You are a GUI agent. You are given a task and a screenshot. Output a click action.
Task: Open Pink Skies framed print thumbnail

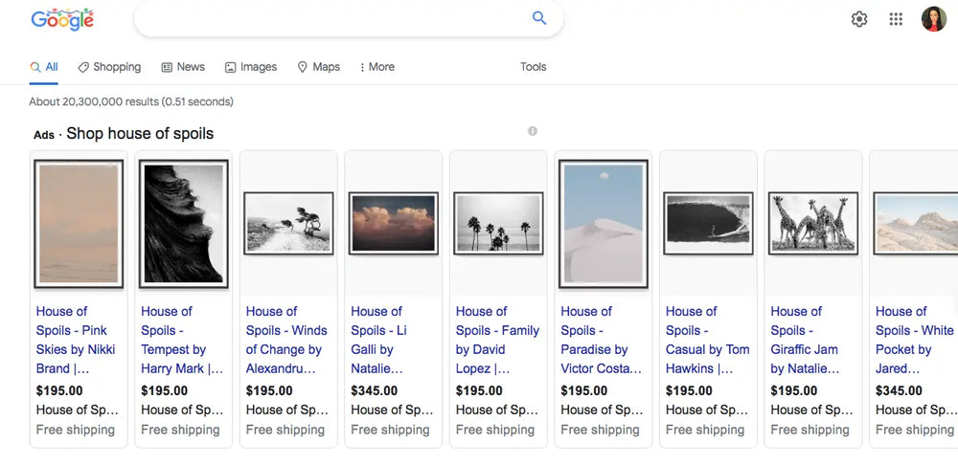pyautogui.click(x=79, y=223)
